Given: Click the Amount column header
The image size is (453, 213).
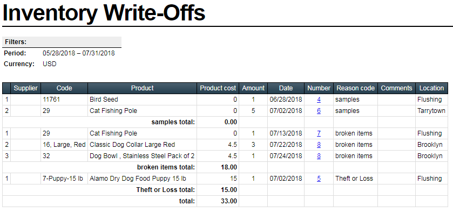Looking at the screenshot, I should (253, 88).
